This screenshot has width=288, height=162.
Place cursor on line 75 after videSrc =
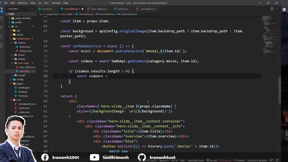tap(108, 76)
